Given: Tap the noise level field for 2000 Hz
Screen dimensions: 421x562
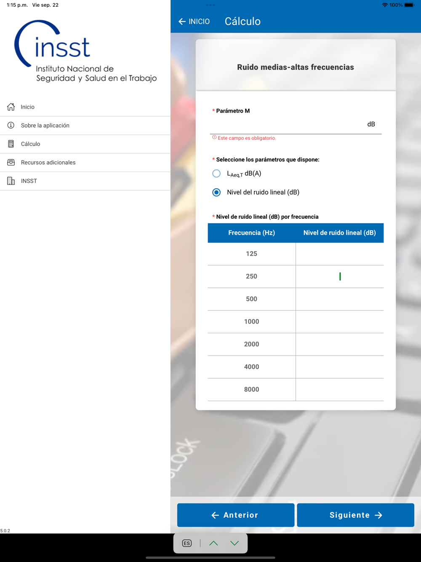Looking at the screenshot, I should [340, 344].
